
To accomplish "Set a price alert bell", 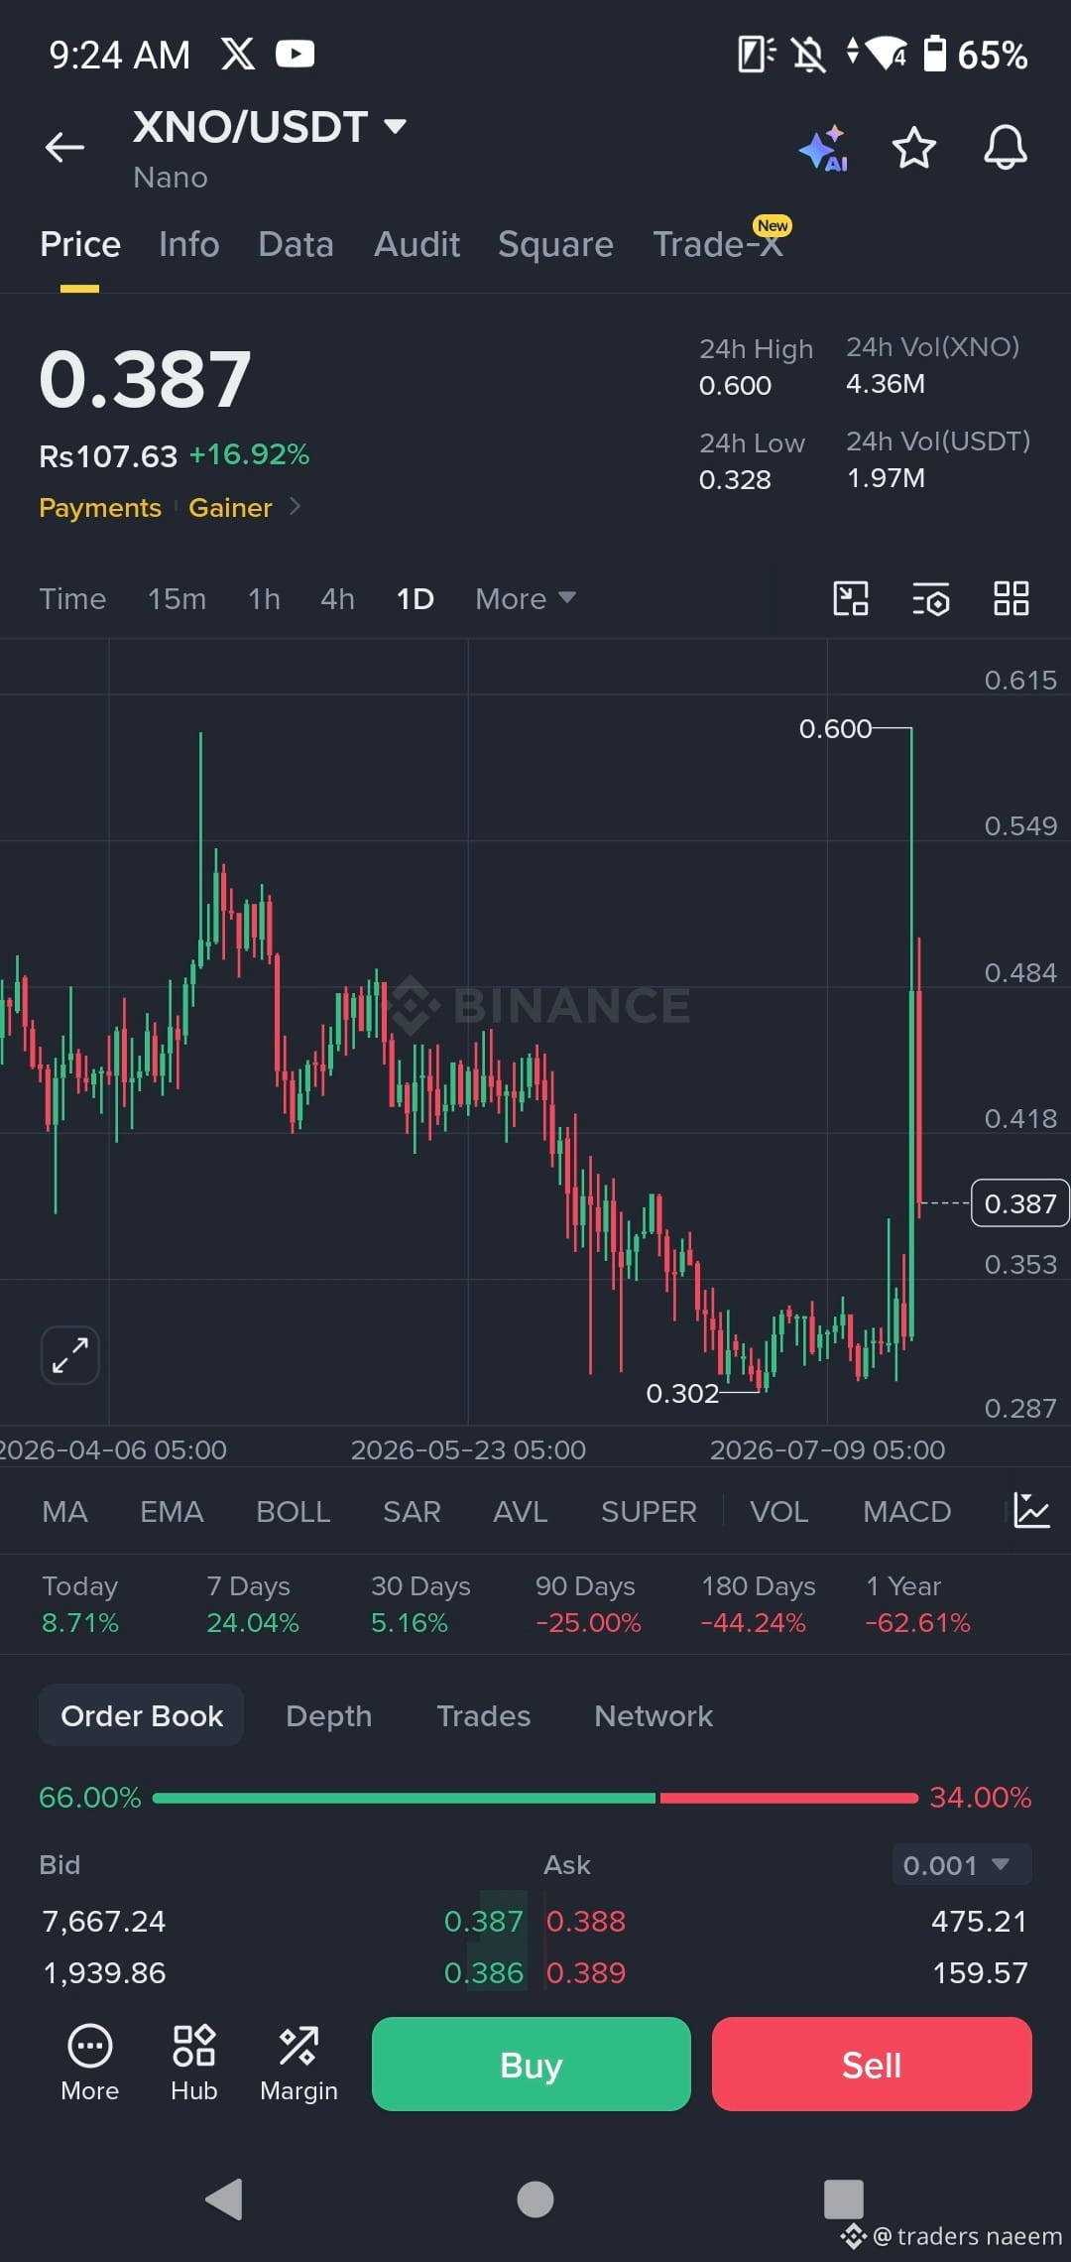I will coord(1005,148).
